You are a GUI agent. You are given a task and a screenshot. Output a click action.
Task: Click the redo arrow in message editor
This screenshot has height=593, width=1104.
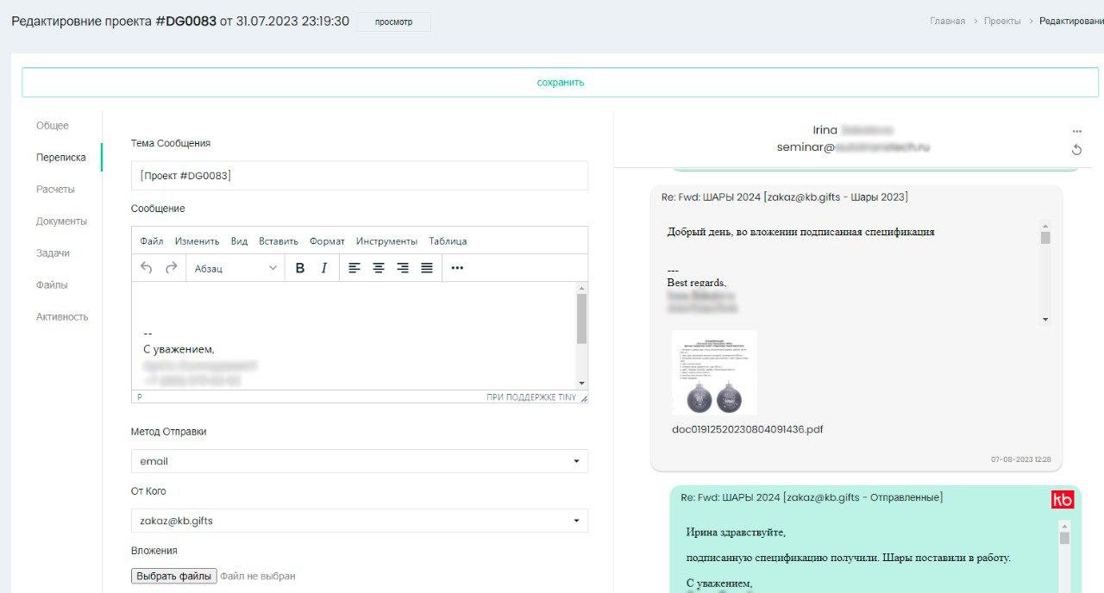(x=171, y=268)
